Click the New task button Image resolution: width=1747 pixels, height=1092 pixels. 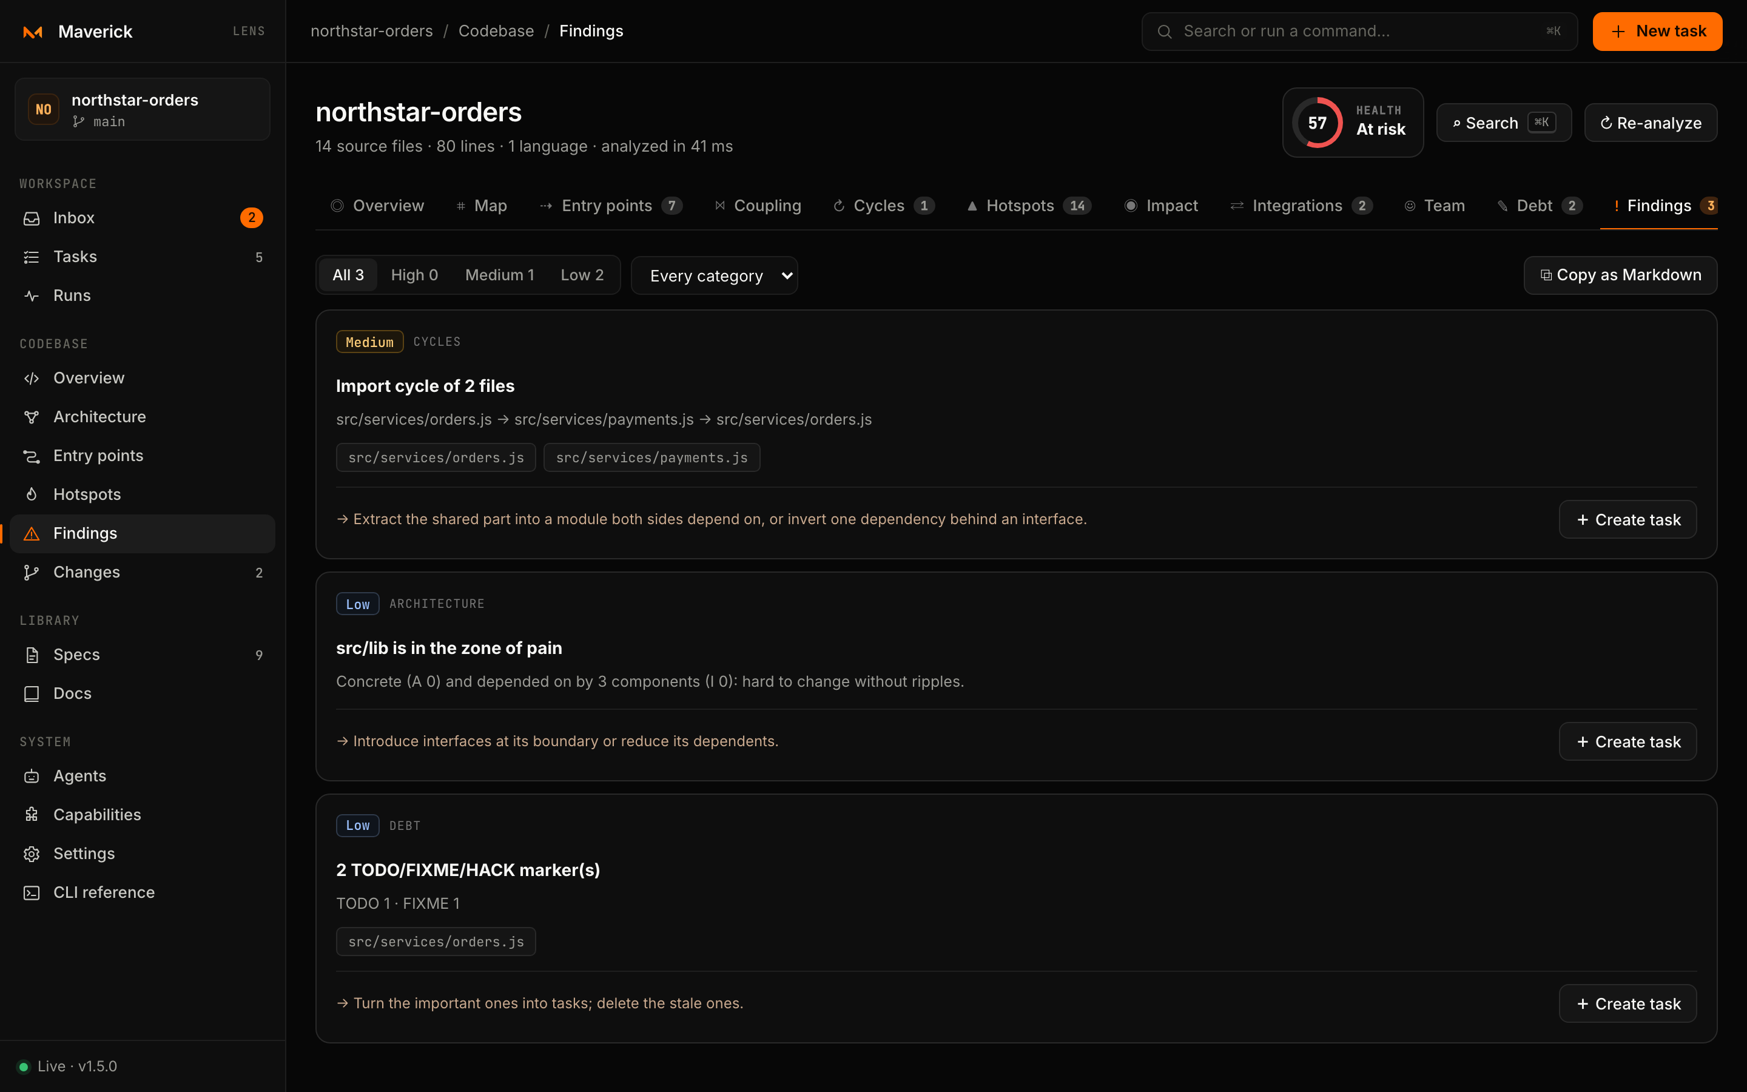(x=1657, y=32)
